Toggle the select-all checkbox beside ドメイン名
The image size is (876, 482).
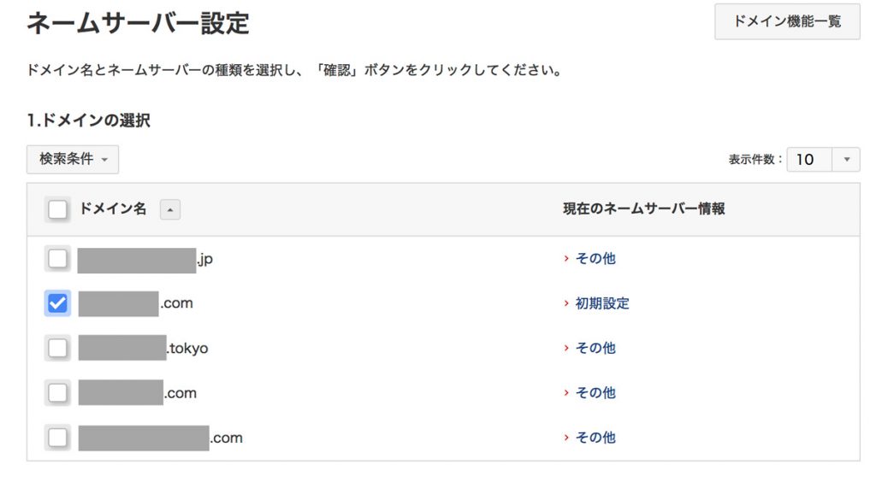click(x=57, y=209)
